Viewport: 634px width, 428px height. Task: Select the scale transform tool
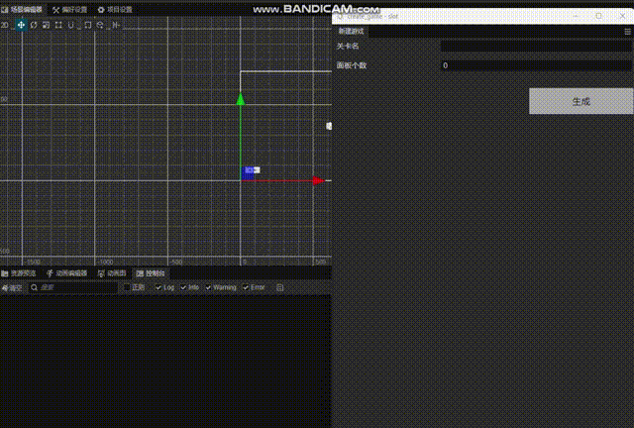47,25
